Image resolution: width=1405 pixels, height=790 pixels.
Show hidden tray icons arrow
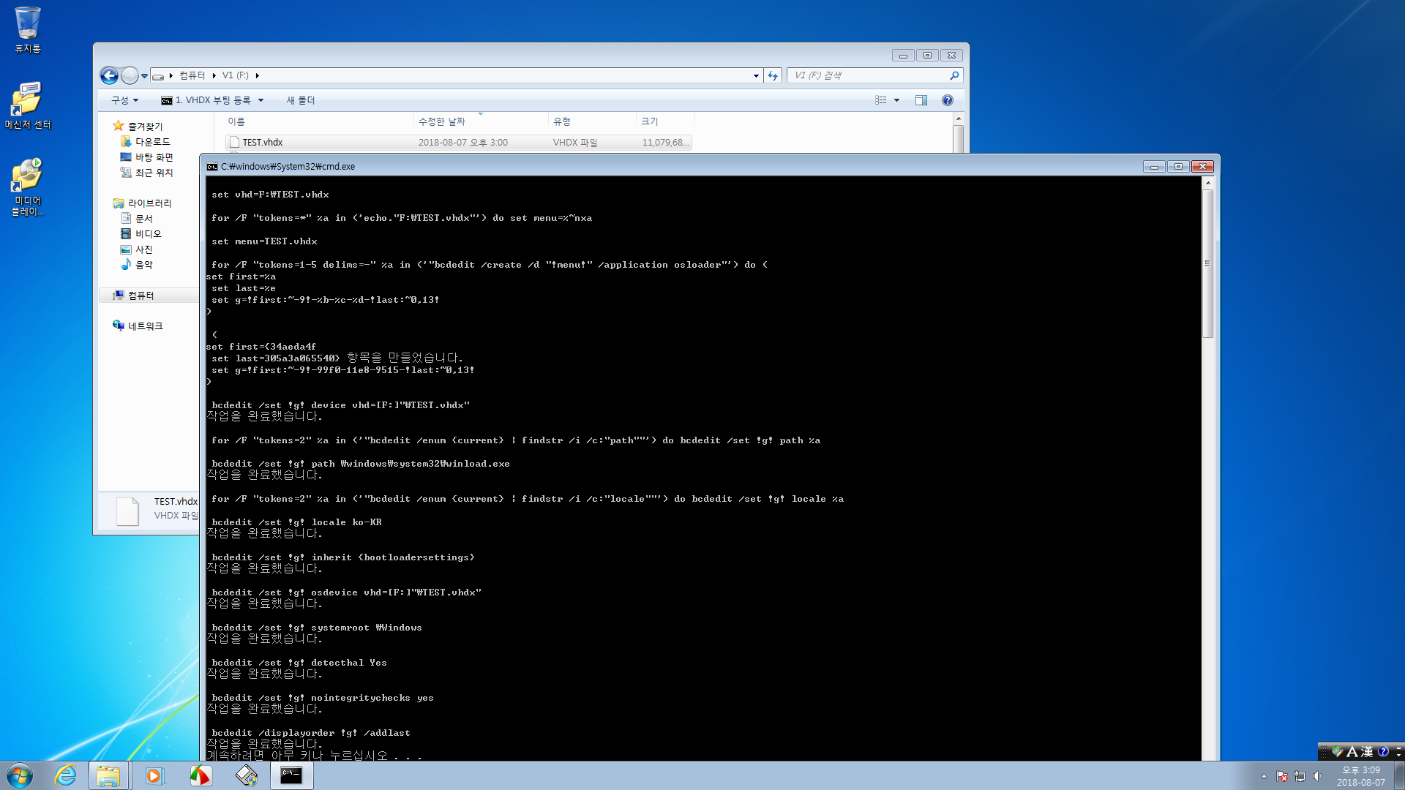(1264, 776)
